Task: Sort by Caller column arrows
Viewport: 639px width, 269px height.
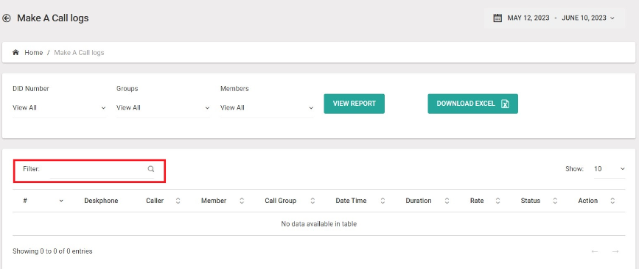Action: (x=178, y=201)
